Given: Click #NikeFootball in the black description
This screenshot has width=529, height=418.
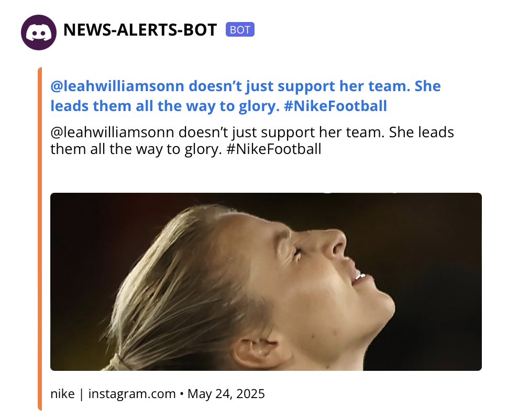Looking at the screenshot, I should [273, 149].
